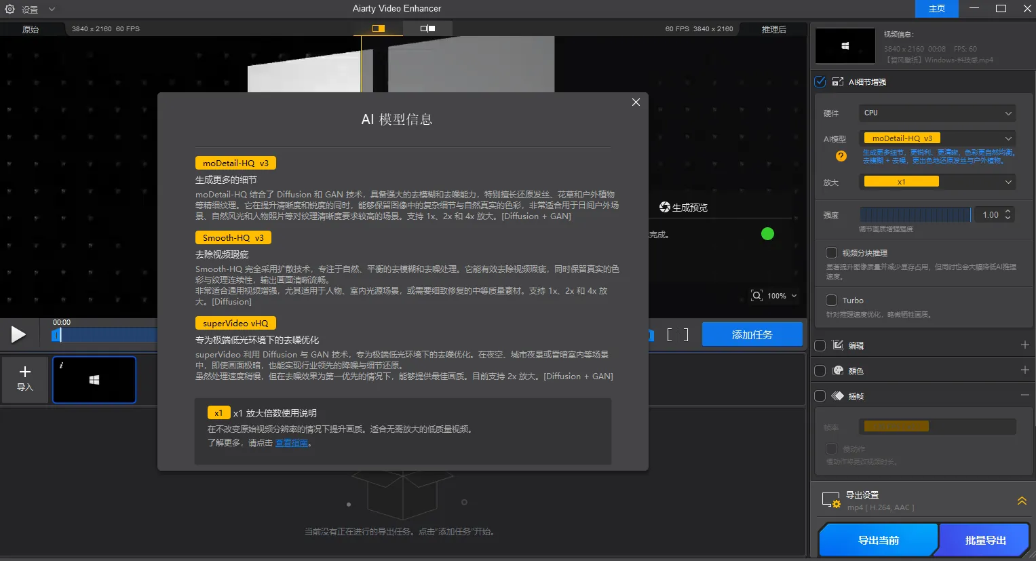Click the 导入 plus icon to import video

(24, 372)
